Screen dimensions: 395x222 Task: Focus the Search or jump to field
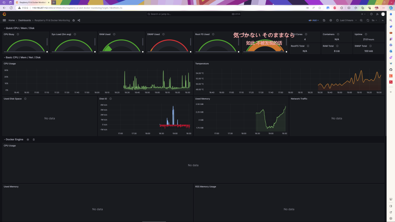click(193, 14)
